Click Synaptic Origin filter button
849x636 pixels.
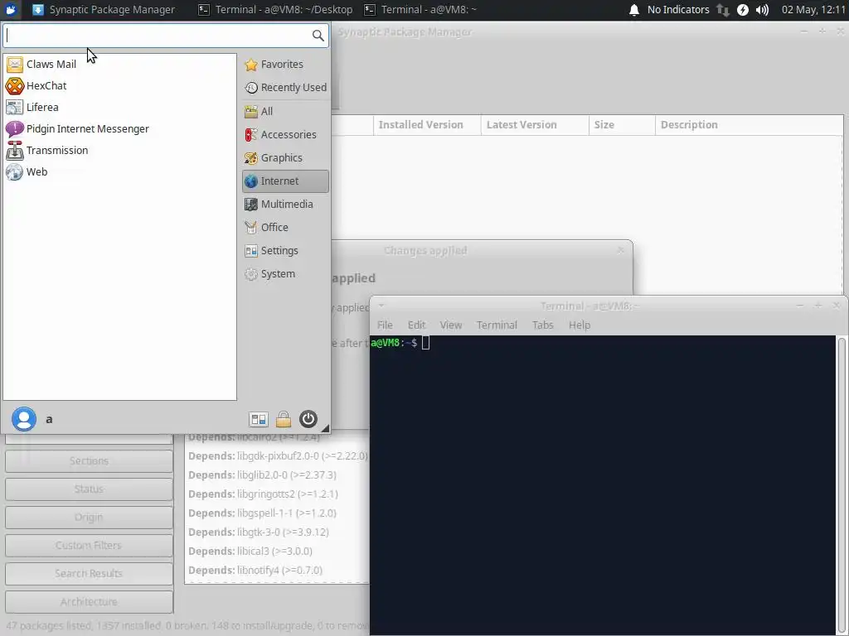tap(89, 518)
